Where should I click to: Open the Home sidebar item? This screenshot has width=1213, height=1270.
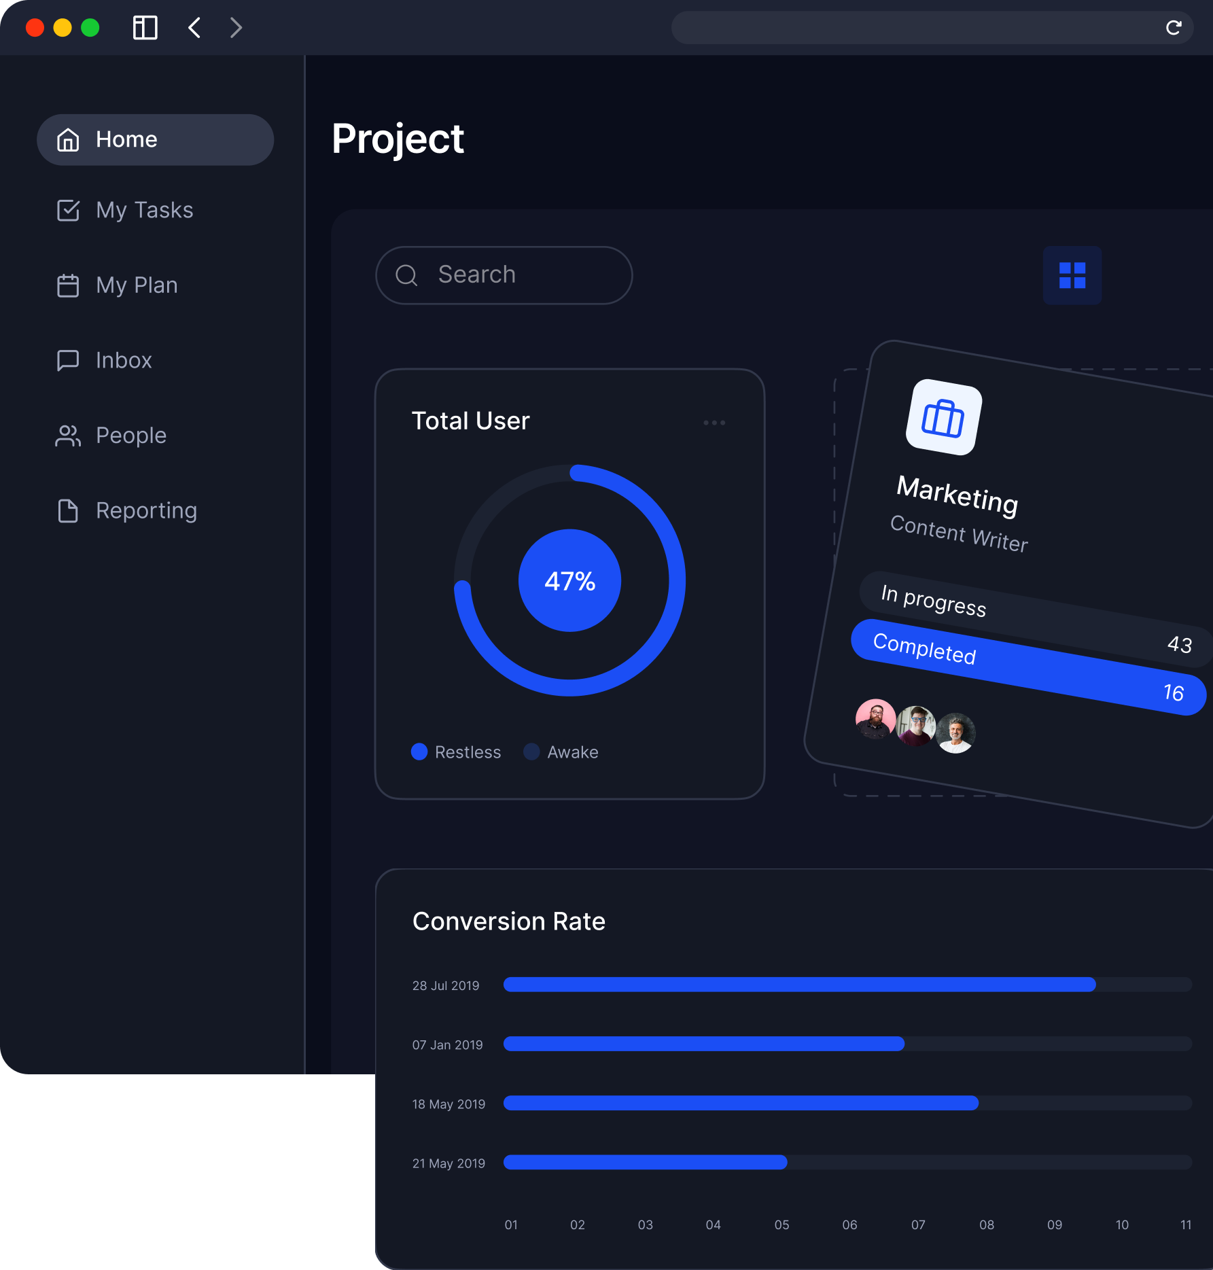156,140
